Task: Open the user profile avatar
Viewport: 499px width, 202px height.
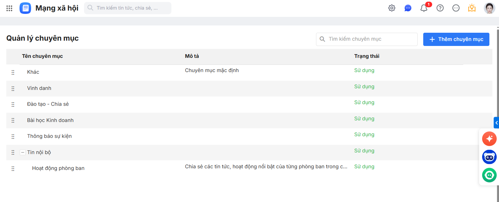Action: pos(489,8)
